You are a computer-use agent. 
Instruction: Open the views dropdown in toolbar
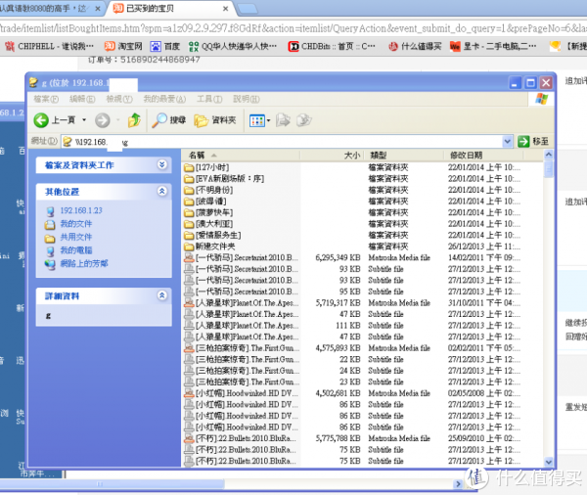(x=258, y=120)
